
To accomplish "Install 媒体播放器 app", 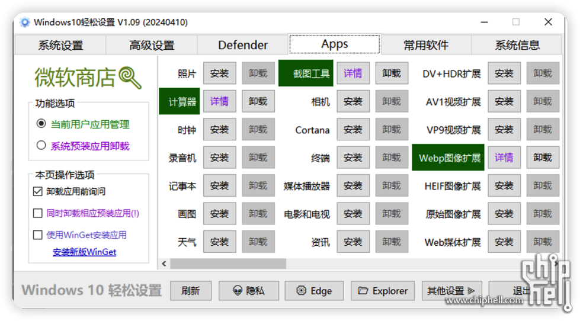I will pyautogui.click(x=353, y=185).
